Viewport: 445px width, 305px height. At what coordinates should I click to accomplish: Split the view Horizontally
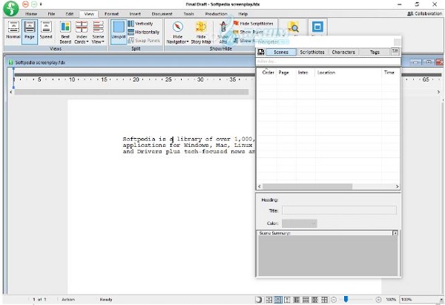pos(144,32)
